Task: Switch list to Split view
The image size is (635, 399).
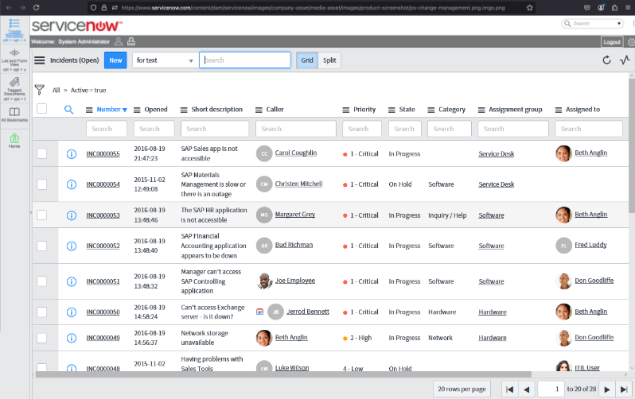Action: tap(329, 60)
